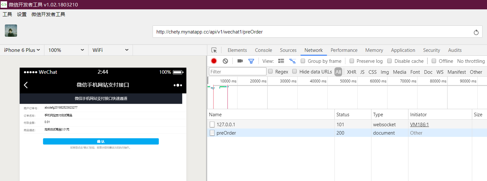
Task: Sort by the Initiator column header
Action: pos(440,114)
